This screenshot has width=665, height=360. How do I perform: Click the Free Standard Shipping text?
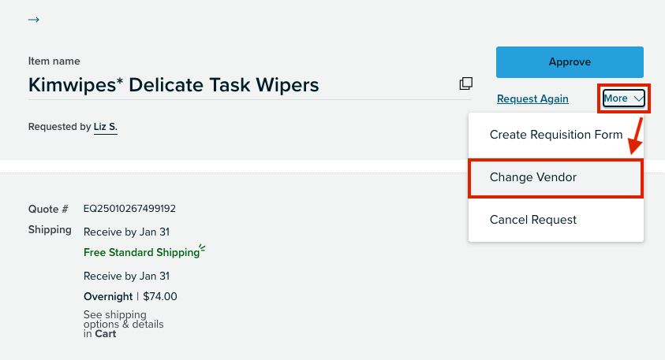click(141, 252)
